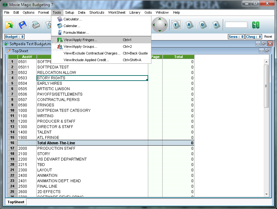Restore the TopSheet inner panel
The image size is (277, 209).
[x=267, y=51]
